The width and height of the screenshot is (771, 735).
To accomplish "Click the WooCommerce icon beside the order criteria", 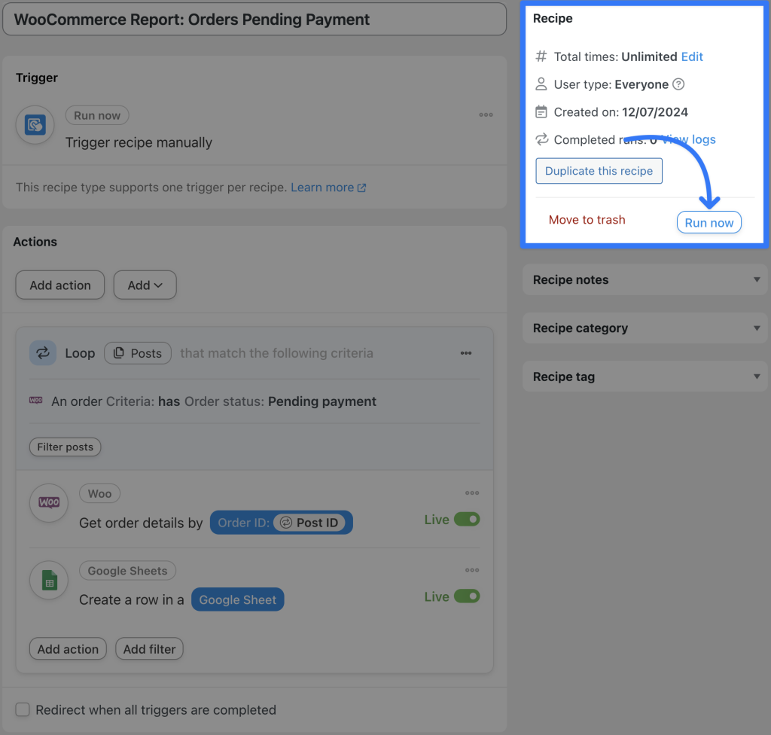I will [x=35, y=401].
